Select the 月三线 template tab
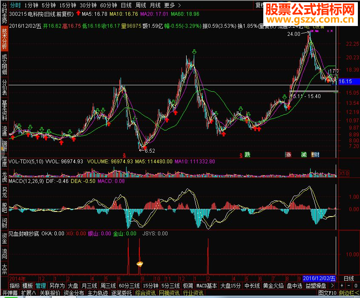360x298 pixels. point(89,286)
